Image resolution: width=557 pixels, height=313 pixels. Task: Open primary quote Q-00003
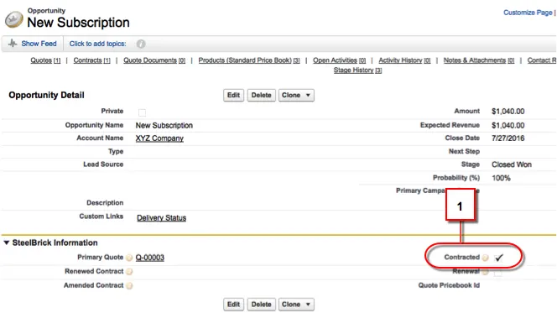pyautogui.click(x=150, y=258)
